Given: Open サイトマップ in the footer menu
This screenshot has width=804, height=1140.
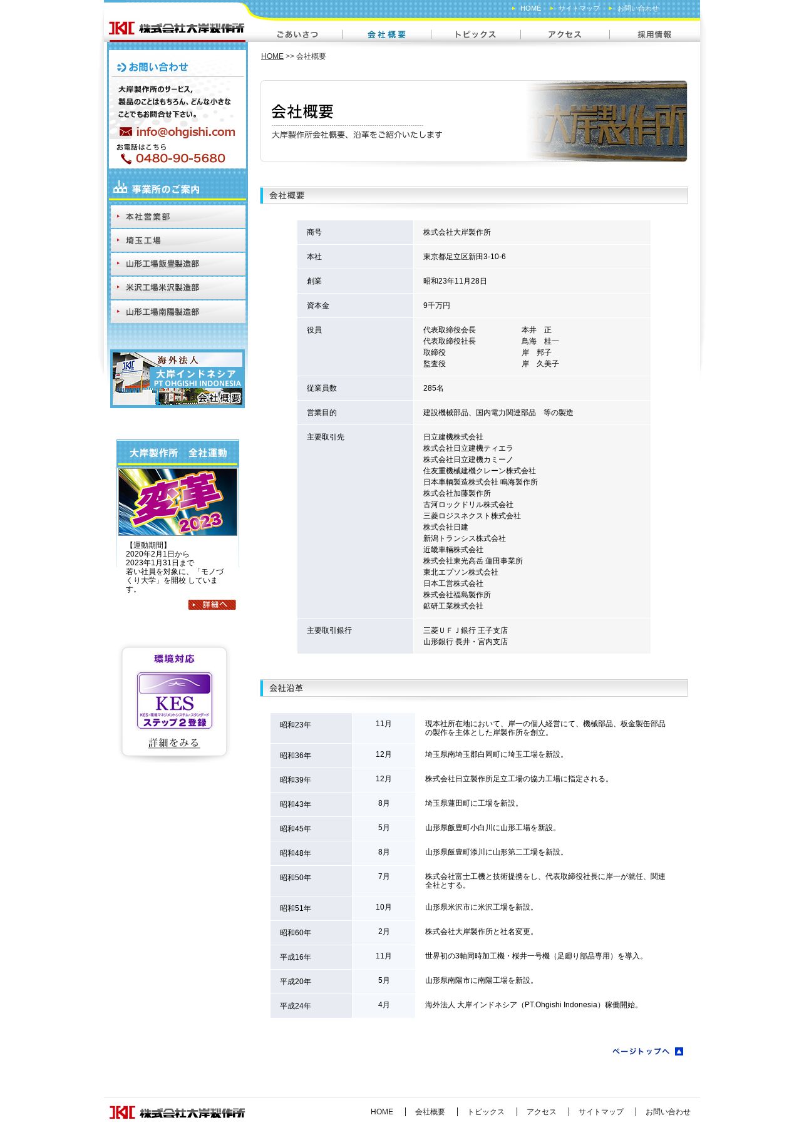Looking at the screenshot, I should pyautogui.click(x=601, y=1112).
